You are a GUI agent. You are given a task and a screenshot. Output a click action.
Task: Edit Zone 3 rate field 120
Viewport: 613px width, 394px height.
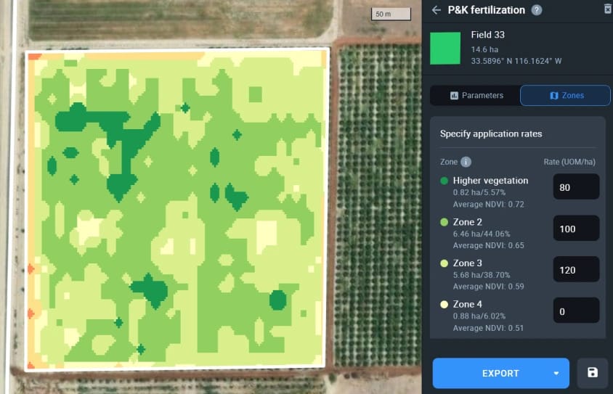[576, 269]
